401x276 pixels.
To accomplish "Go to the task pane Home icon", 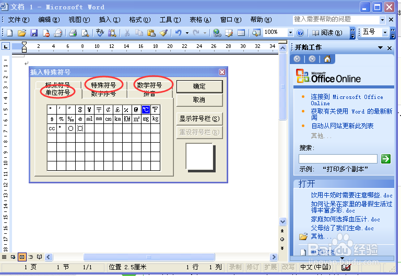I will [327, 59].
